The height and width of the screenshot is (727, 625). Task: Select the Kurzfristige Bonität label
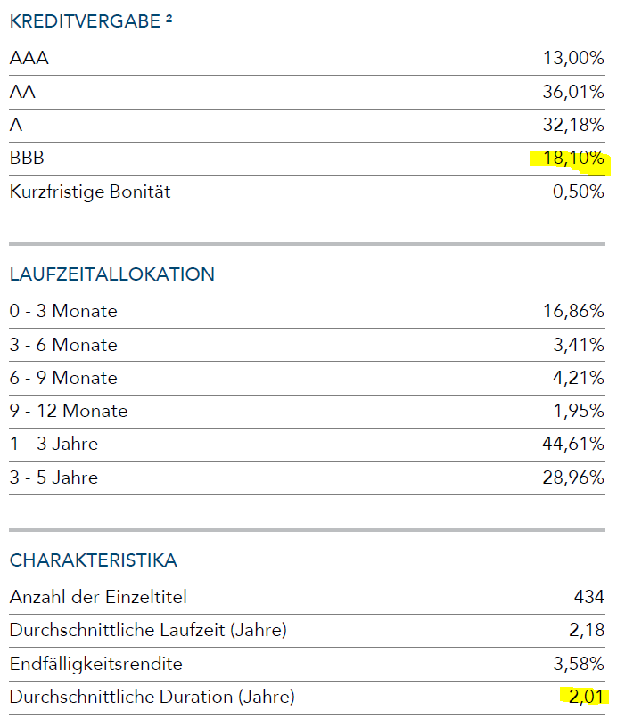(x=90, y=192)
